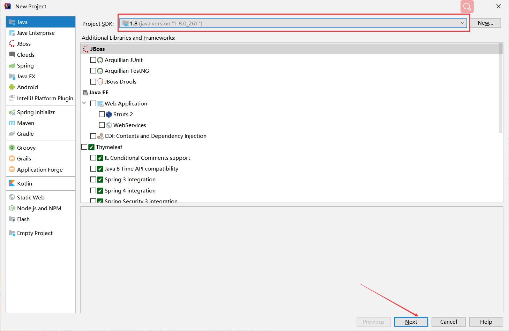Click the Application Forge icon

click(x=12, y=170)
